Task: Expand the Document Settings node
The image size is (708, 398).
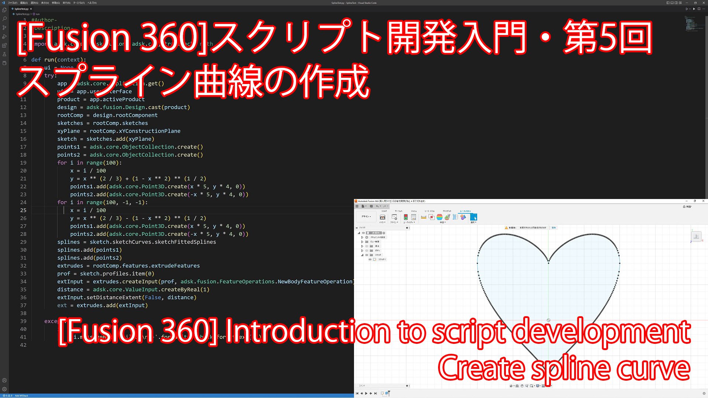Action: click(x=362, y=237)
